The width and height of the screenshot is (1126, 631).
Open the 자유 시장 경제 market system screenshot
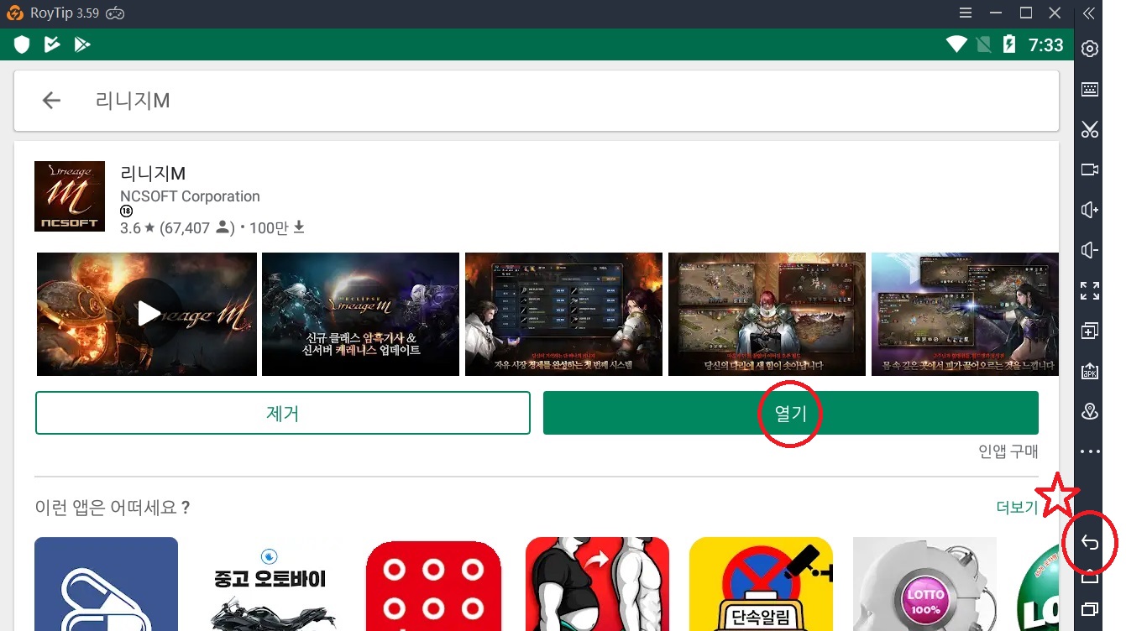pyautogui.click(x=563, y=314)
